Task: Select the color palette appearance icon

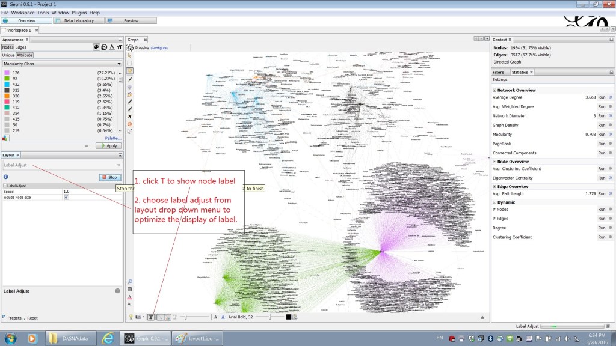Action: click(x=96, y=47)
